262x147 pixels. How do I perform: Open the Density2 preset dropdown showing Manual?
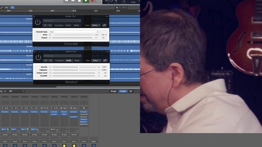pos(63,56)
